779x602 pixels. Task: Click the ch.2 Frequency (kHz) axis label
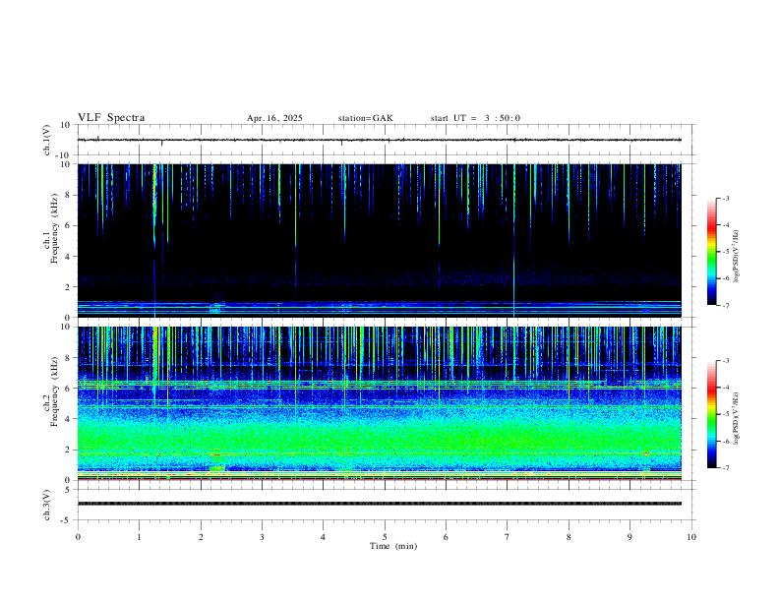tap(50, 391)
